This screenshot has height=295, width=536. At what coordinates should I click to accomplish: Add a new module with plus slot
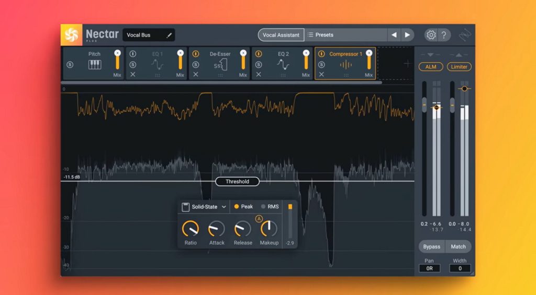click(x=407, y=64)
